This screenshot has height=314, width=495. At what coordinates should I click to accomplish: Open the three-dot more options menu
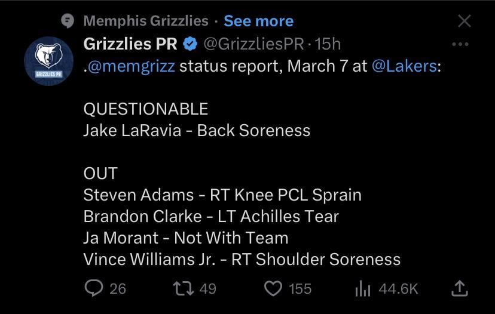point(460,44)
